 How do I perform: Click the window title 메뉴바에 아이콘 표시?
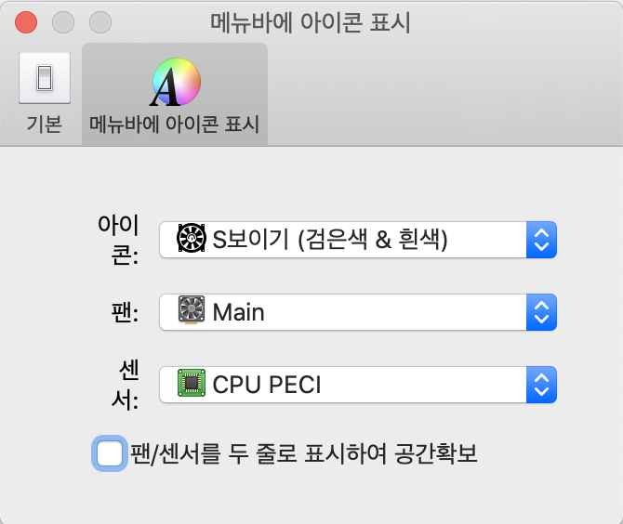(x=311, y=22)
